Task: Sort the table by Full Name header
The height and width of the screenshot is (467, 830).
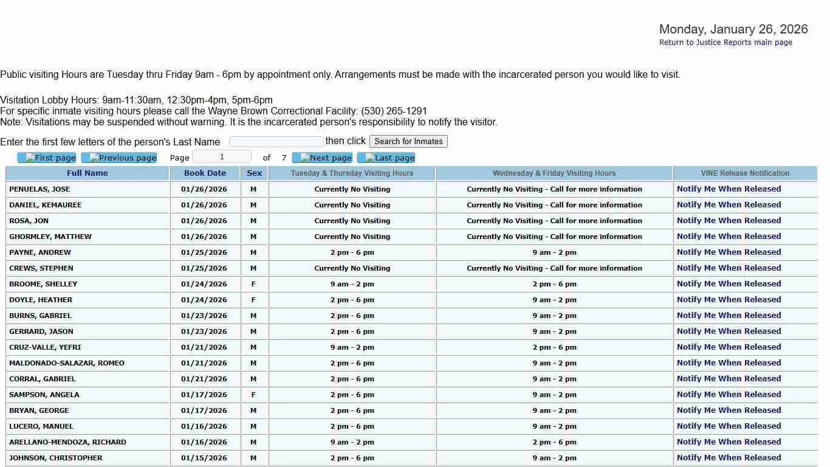Action: [x=87, y=173]
